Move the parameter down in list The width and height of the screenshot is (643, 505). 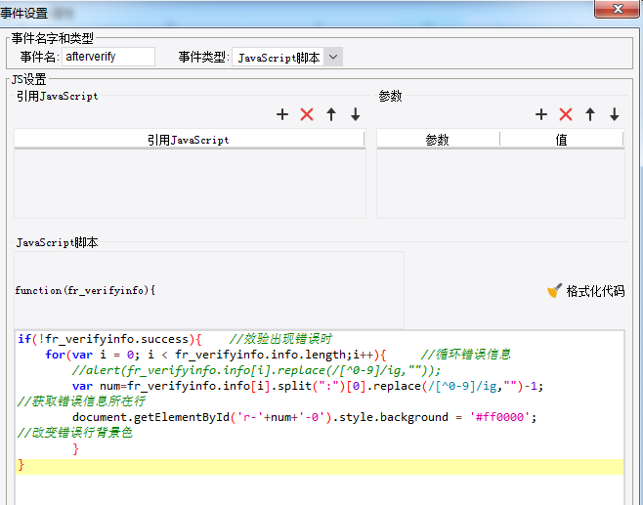pos(615,114)
